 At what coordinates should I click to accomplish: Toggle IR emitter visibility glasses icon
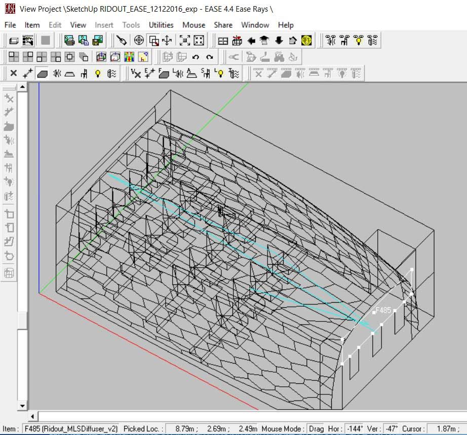pos(373,40)
